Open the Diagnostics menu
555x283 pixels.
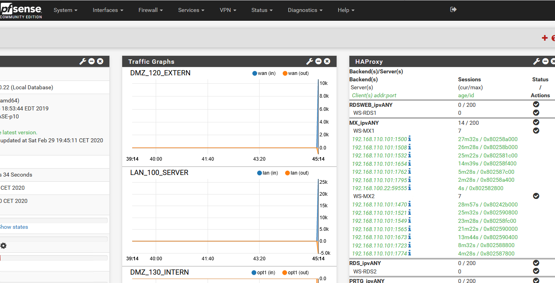coord(305,10)
